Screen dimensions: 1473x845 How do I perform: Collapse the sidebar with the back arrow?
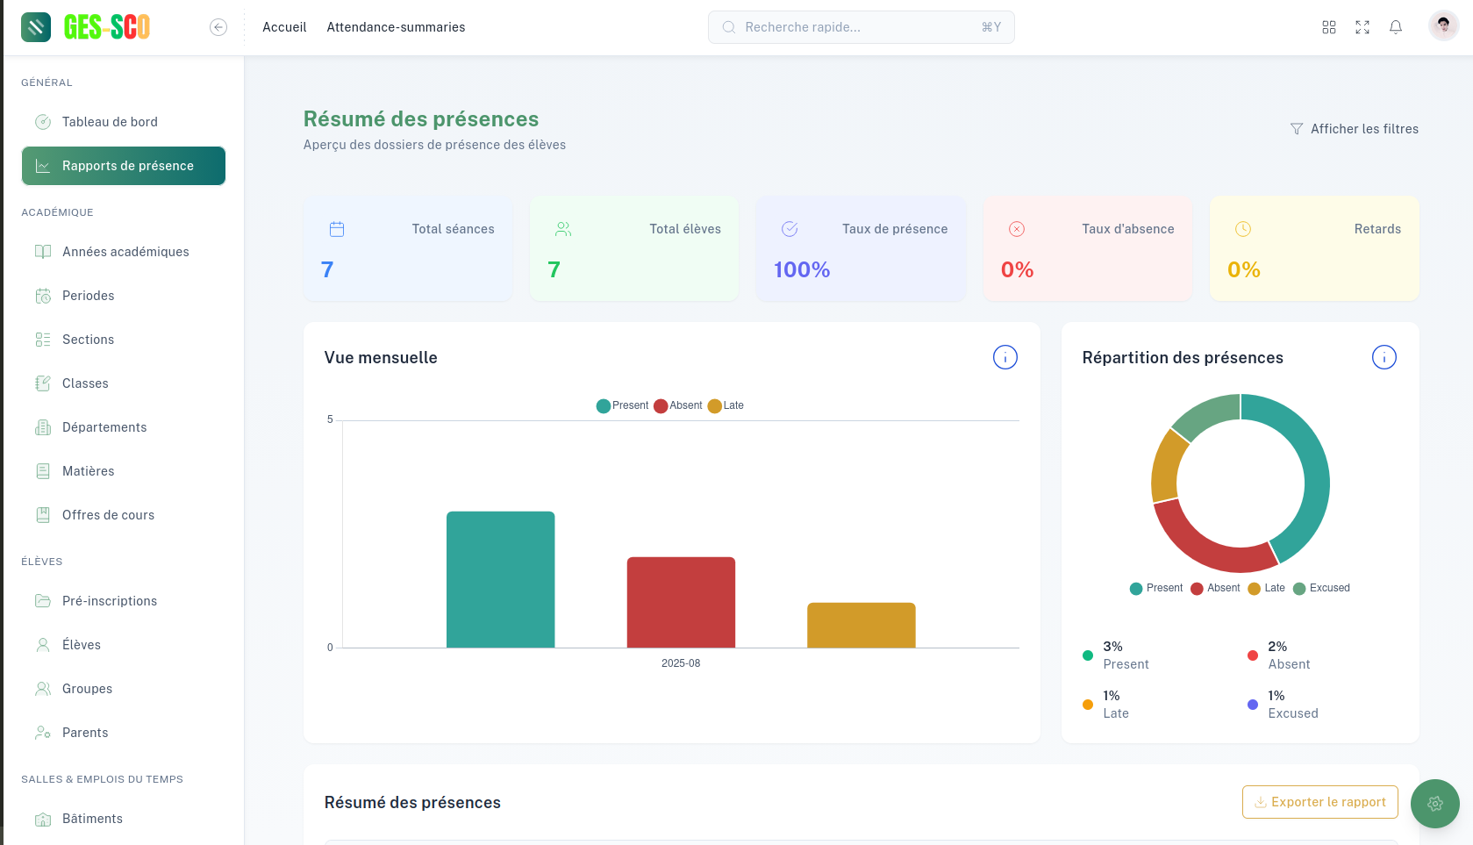218,27
